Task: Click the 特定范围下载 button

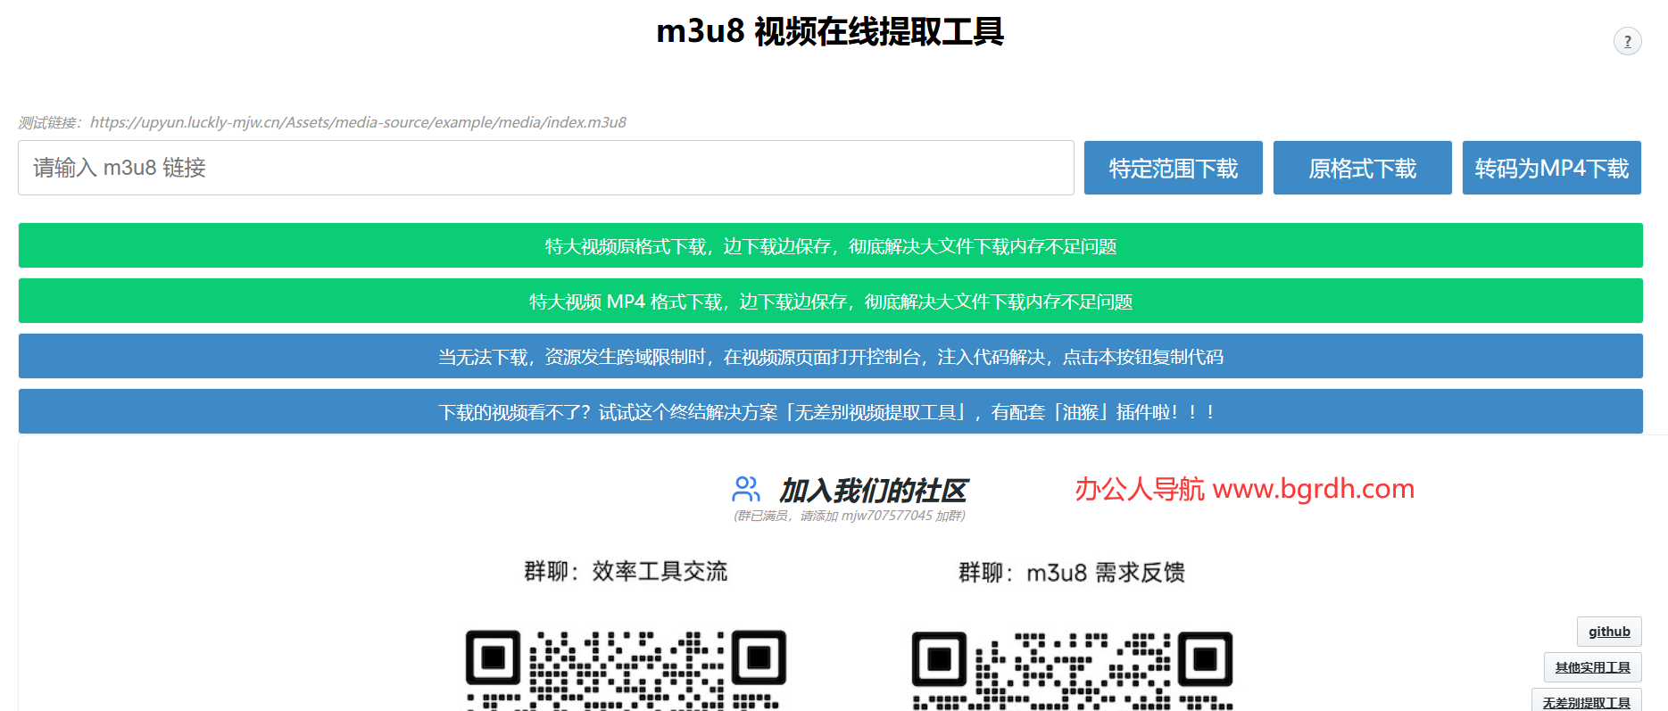Action: click(x=1173, y=168)
